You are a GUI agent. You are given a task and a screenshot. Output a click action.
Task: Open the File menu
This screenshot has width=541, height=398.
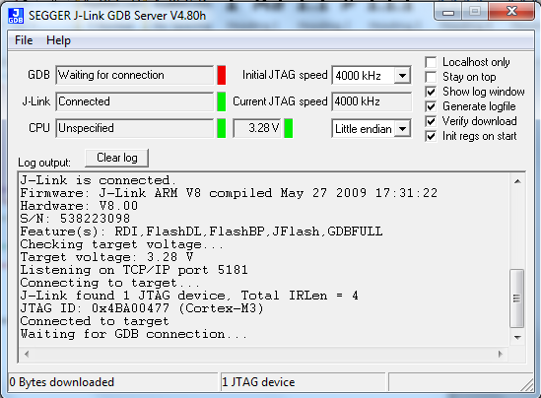pos(24,40)
